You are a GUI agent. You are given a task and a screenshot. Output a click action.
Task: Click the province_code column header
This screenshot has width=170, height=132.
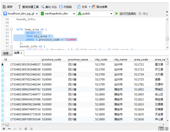54,60
